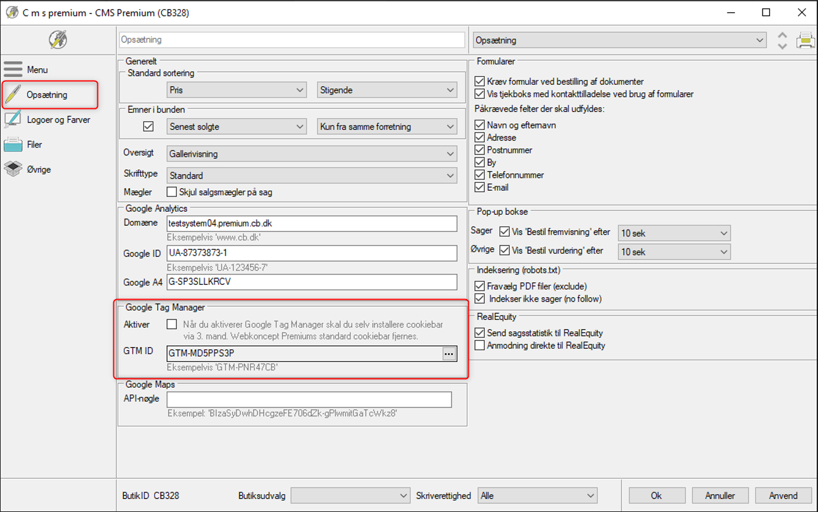The image size is (818, 512).
Task: Uncheck the Telefonnummer checkbox
Action: point(480,175)
